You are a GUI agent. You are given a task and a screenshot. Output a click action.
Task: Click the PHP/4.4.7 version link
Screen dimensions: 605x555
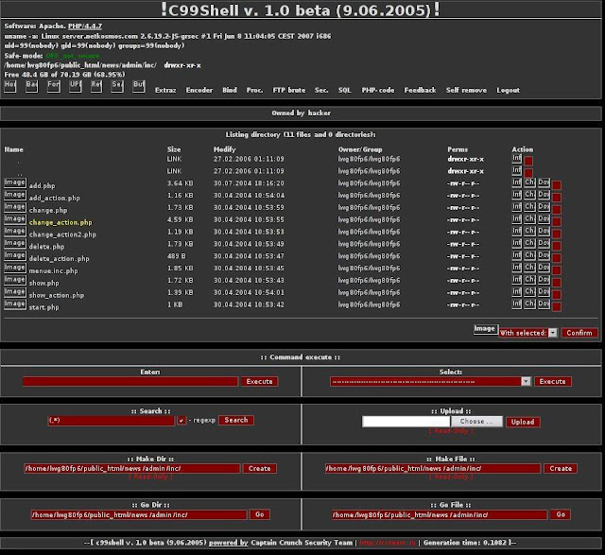(x=85, y=26)
